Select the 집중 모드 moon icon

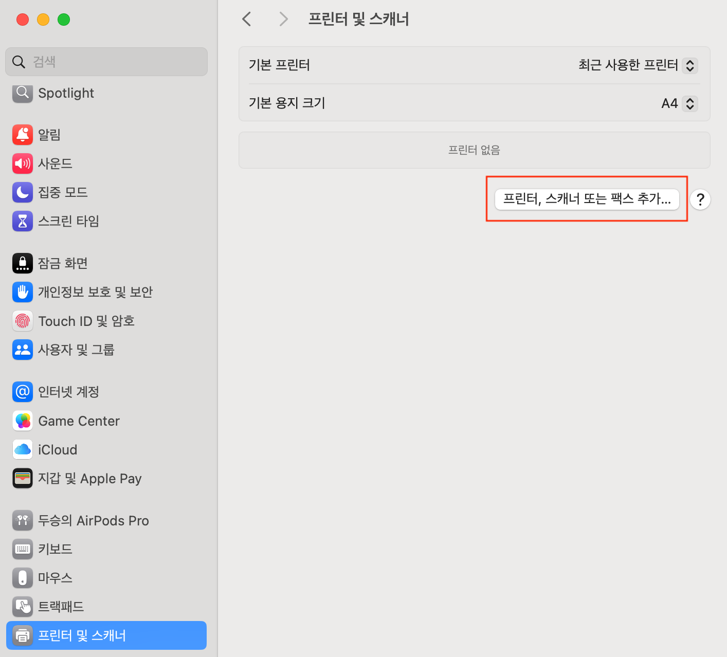[x=22, y=192]
